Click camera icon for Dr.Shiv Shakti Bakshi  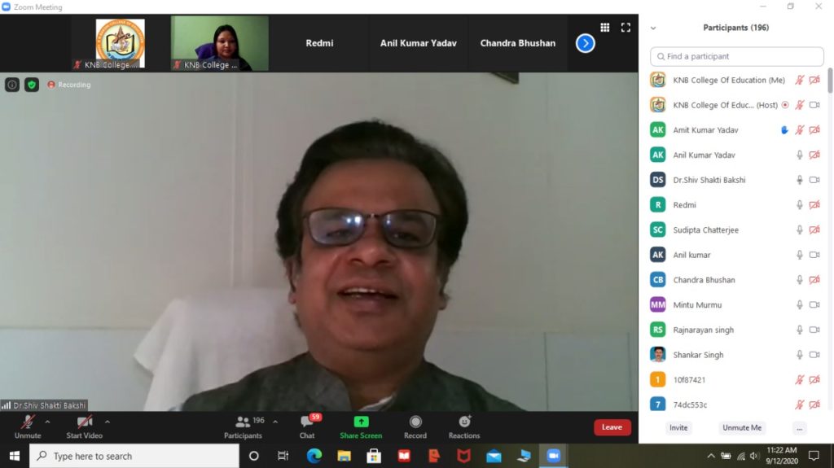coord(814,180)
